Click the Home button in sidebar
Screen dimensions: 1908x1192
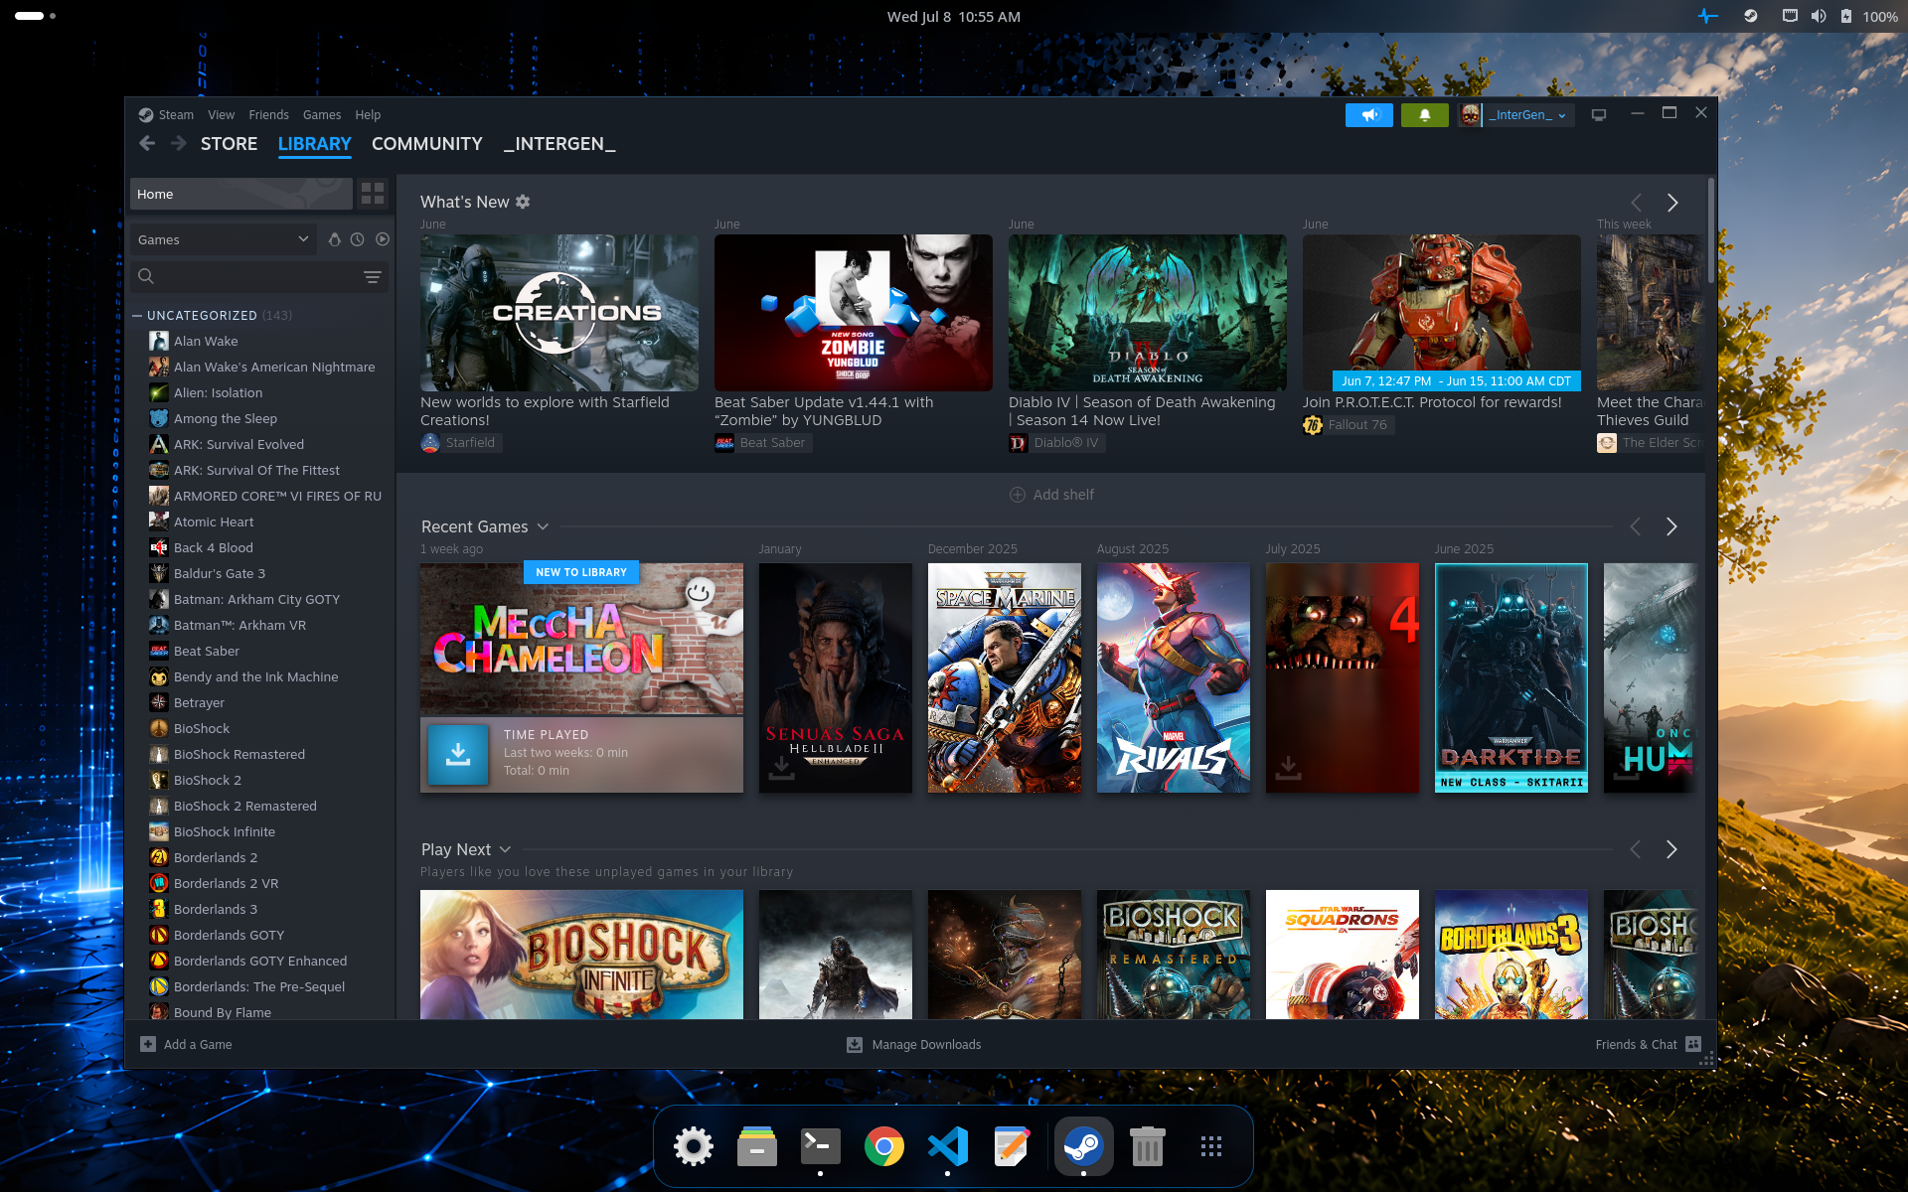241,194
